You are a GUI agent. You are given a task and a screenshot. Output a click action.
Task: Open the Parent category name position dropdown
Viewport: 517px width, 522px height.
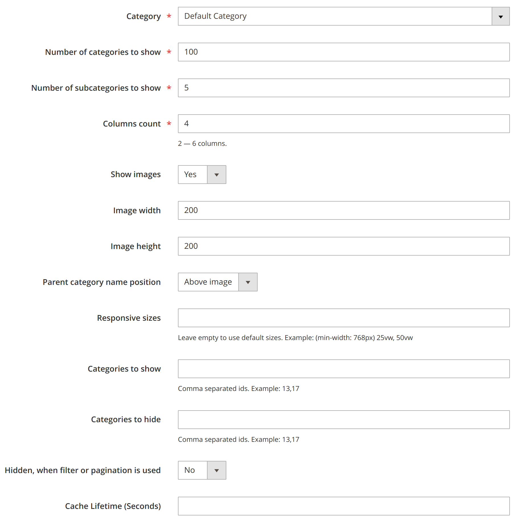point(248,282)
